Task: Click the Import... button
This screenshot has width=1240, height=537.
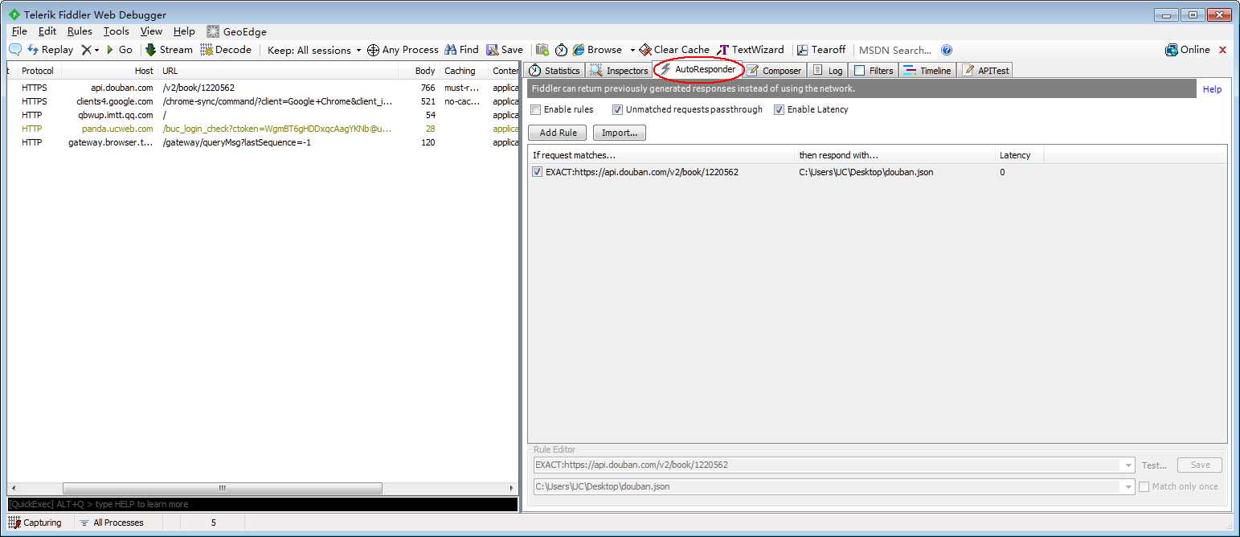Action: (620, 133)
